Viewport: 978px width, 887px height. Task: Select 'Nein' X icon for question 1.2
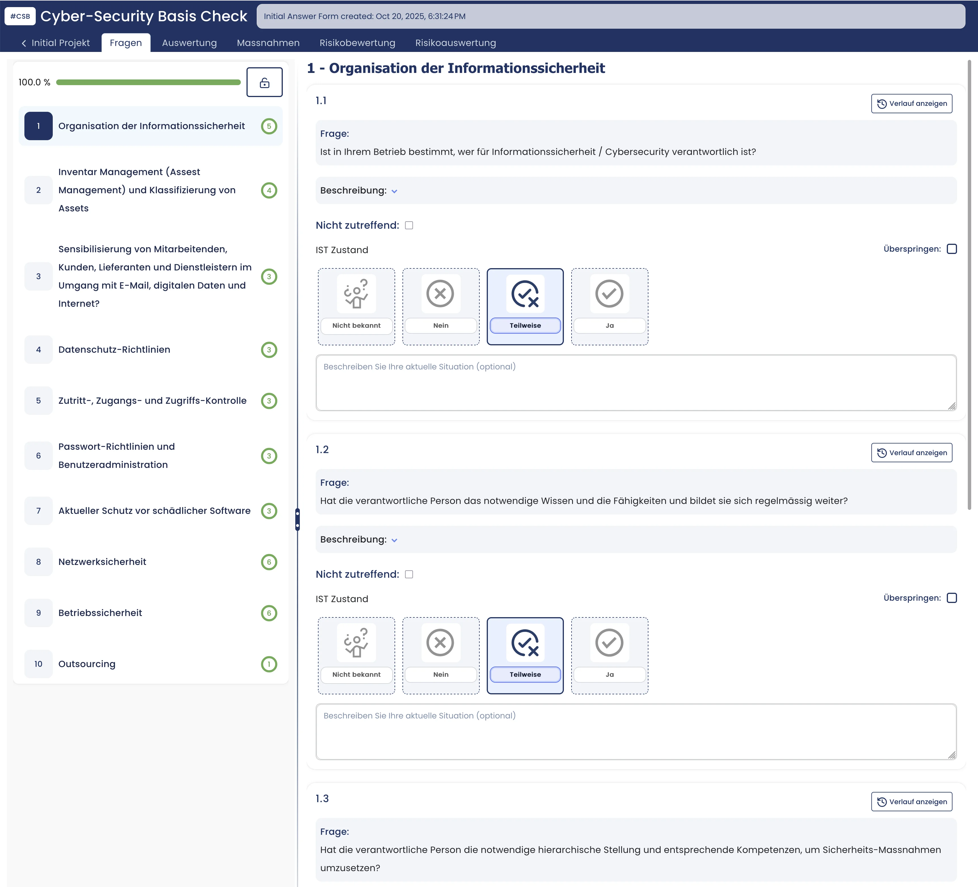[x=440, y=642]
